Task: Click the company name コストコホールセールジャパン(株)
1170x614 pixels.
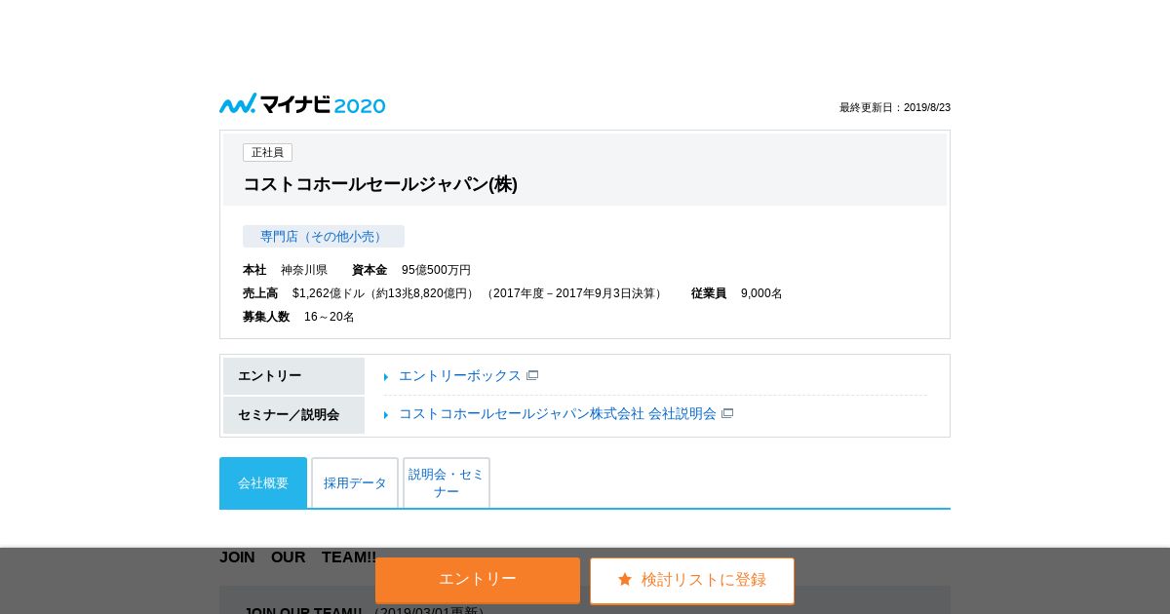Action: (380, 184)
